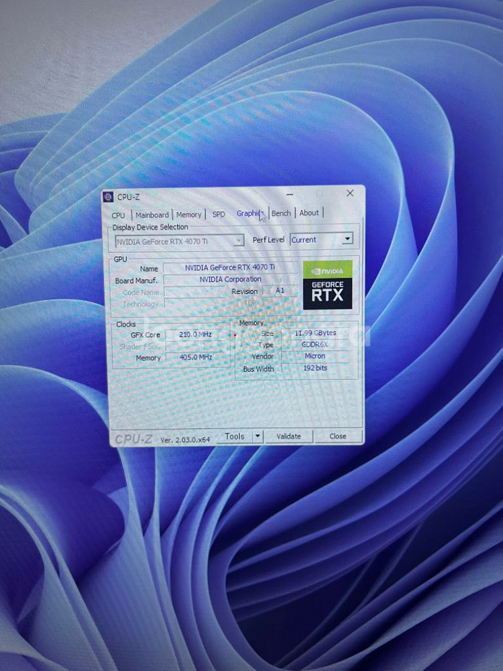Image resolution: width=503 pixels, height=671 pixels.
Task: Click the CPU-Z title text
Action: point(128,197)
